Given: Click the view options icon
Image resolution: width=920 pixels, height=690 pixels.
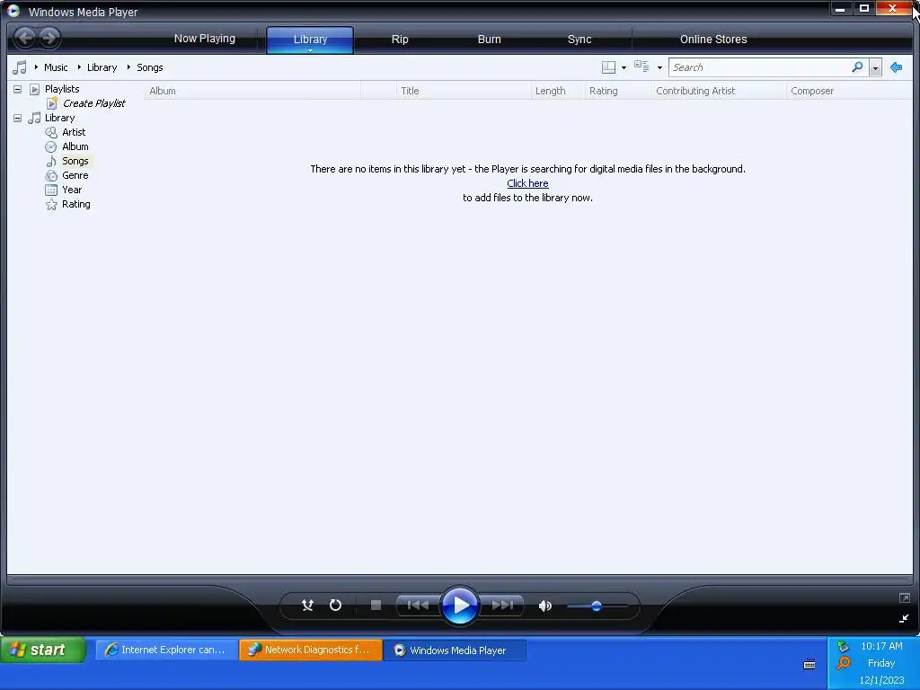Looking at the screenshot, I should click(641, 66).
